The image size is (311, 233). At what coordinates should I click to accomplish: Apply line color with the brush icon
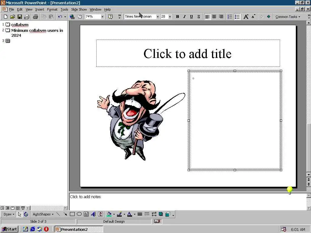coord(119,214)
